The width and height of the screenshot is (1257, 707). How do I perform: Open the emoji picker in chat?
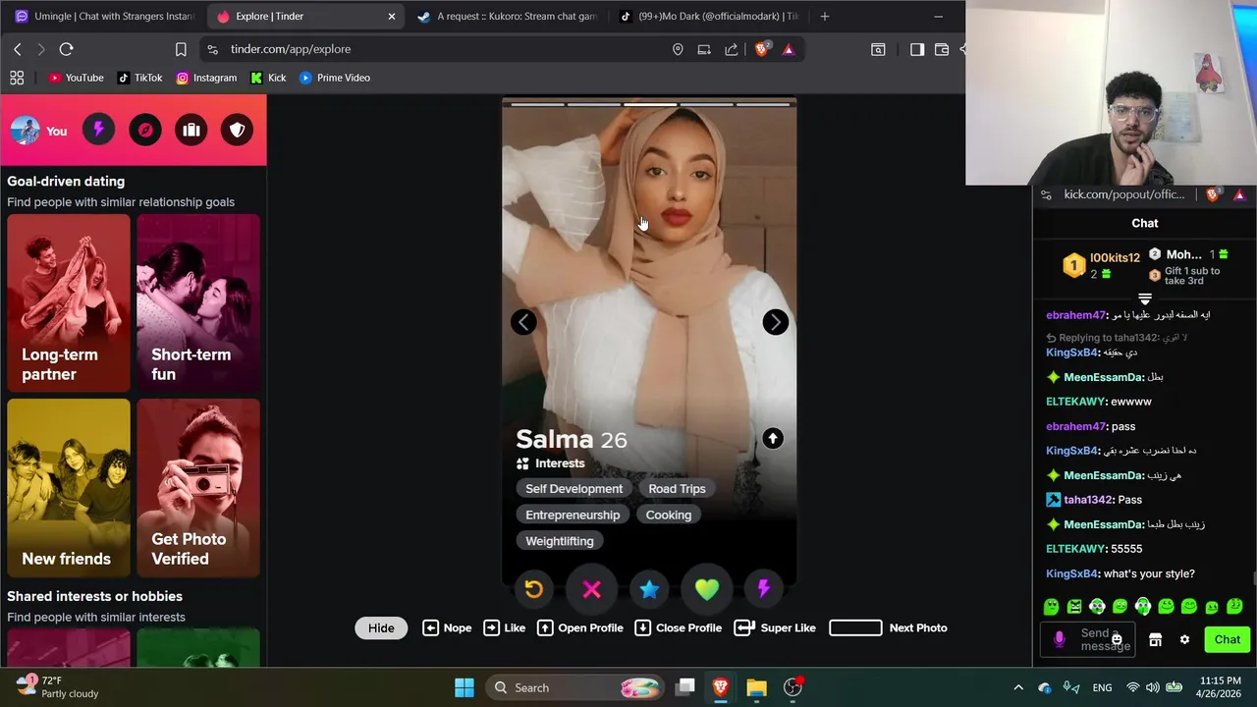pos(1117,640)
